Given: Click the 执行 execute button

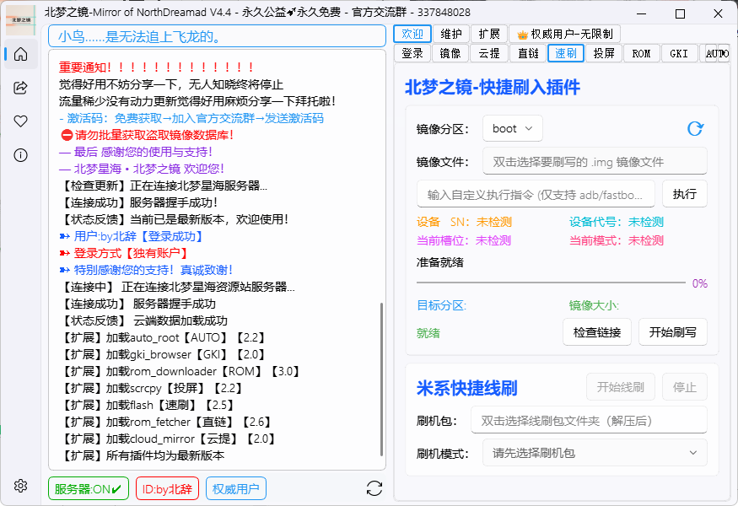Looking at the screenshot, I should tap(684, 194).
